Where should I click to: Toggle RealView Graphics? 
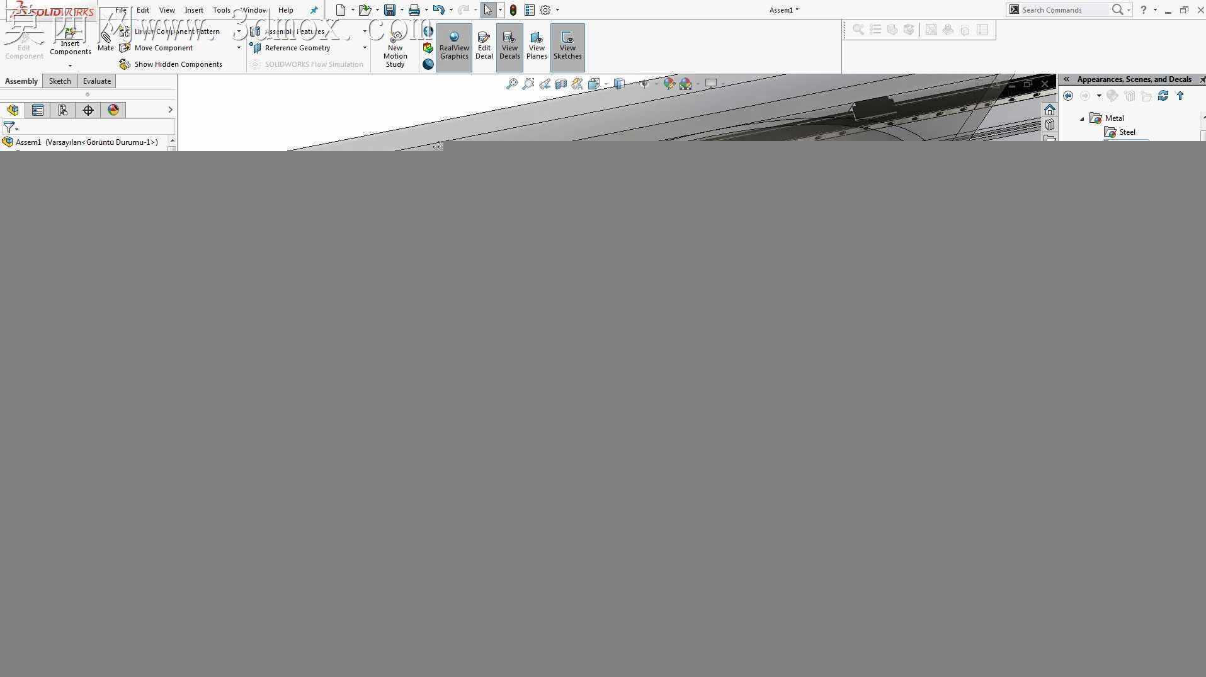pyautogui.click(x=454, y=47)
